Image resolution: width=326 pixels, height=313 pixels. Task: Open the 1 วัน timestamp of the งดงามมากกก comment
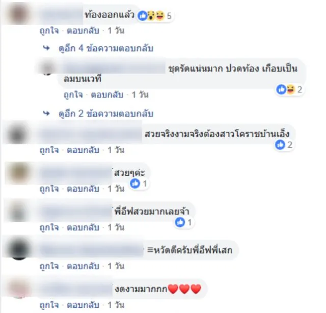[116, 305]
